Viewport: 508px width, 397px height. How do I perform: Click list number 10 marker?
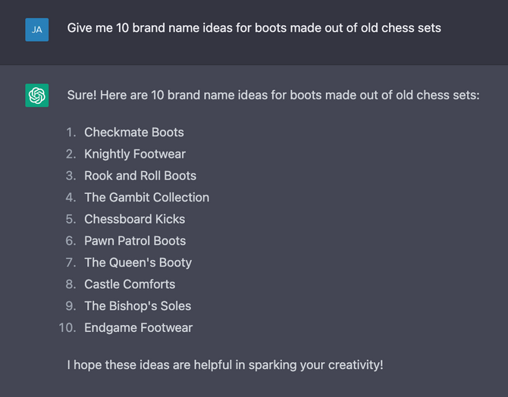pos(67,328)
